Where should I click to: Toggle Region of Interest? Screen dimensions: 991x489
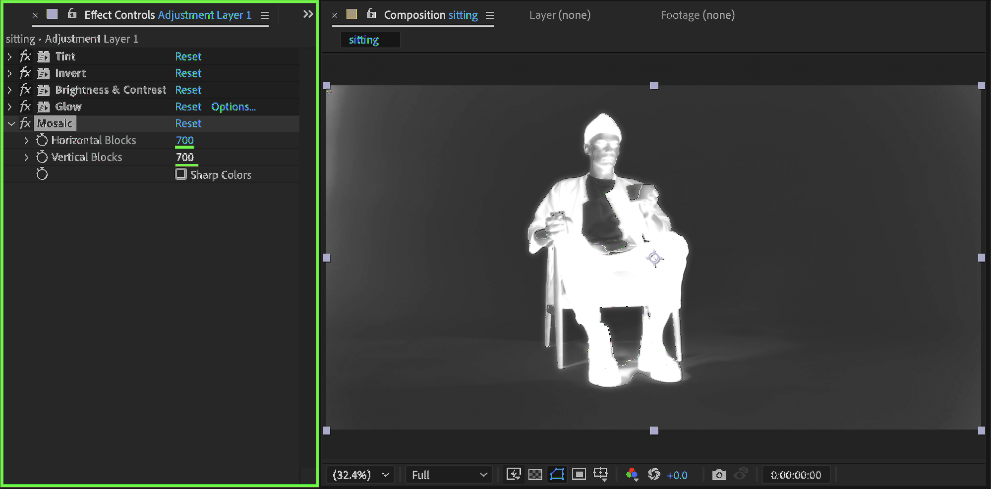[579, 475]
